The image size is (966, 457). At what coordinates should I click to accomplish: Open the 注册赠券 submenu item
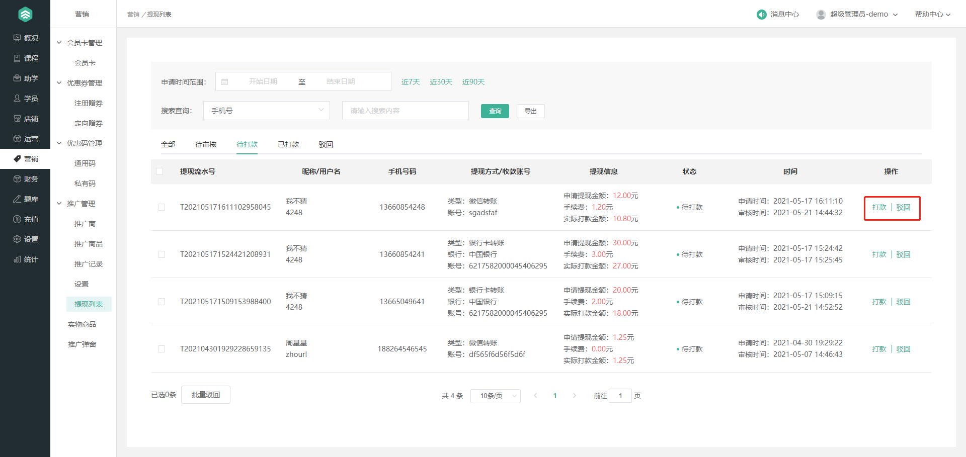pyautogui.click(x=89, y=103)
